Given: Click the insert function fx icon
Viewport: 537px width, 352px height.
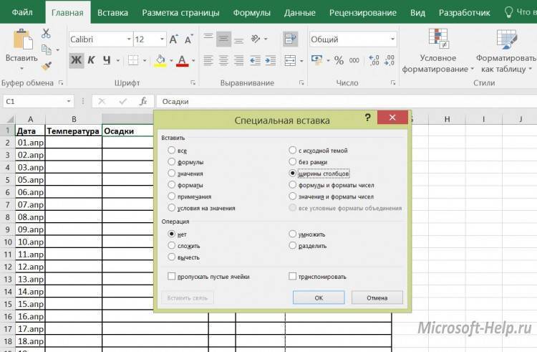Looking at the screenshot, I should [143, 102].
